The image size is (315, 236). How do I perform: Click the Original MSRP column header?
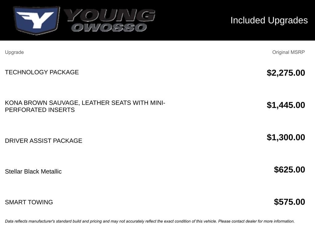(288, 52)
